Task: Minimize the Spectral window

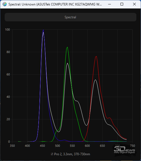Action: pos(110,4)
